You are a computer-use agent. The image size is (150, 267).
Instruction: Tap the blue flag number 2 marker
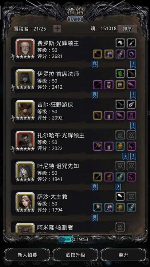click(126, 156)
